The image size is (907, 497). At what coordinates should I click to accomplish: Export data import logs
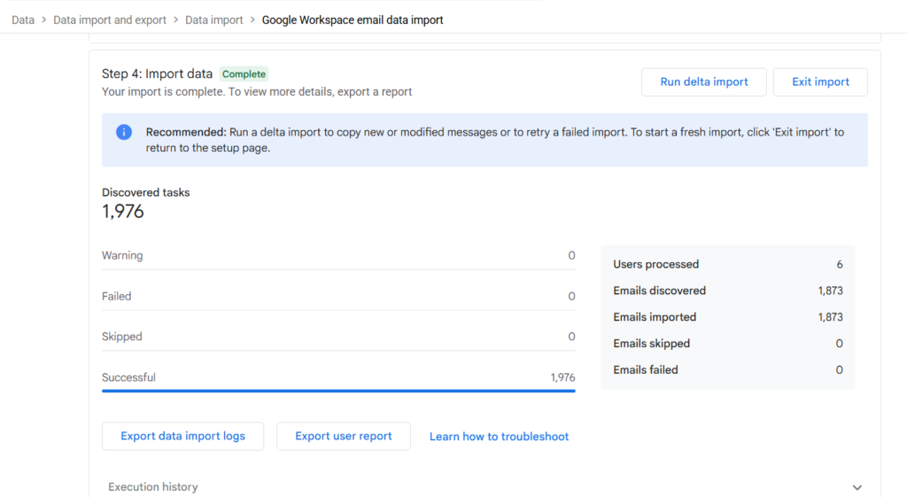point(182,436)
